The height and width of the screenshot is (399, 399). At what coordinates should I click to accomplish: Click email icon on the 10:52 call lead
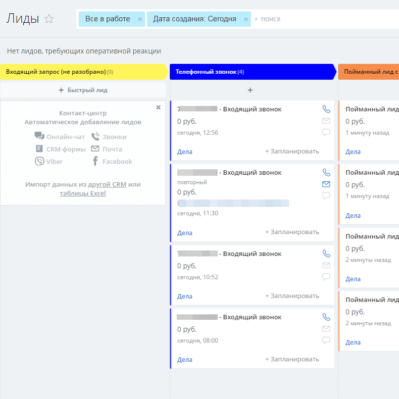[x=326, y=265]
